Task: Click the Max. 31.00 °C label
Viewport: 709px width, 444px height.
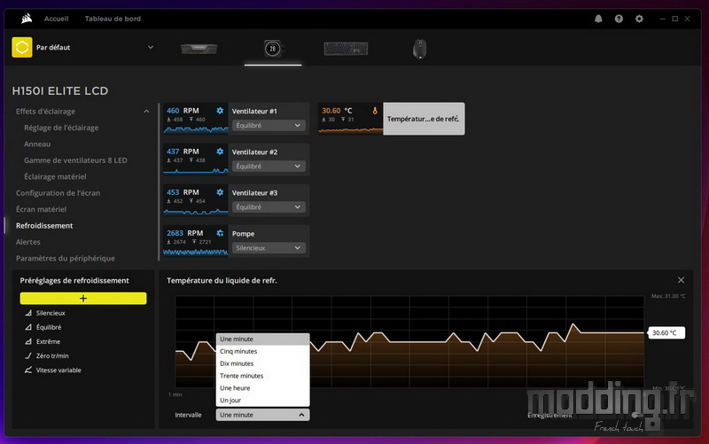Action: coord(668,296)
